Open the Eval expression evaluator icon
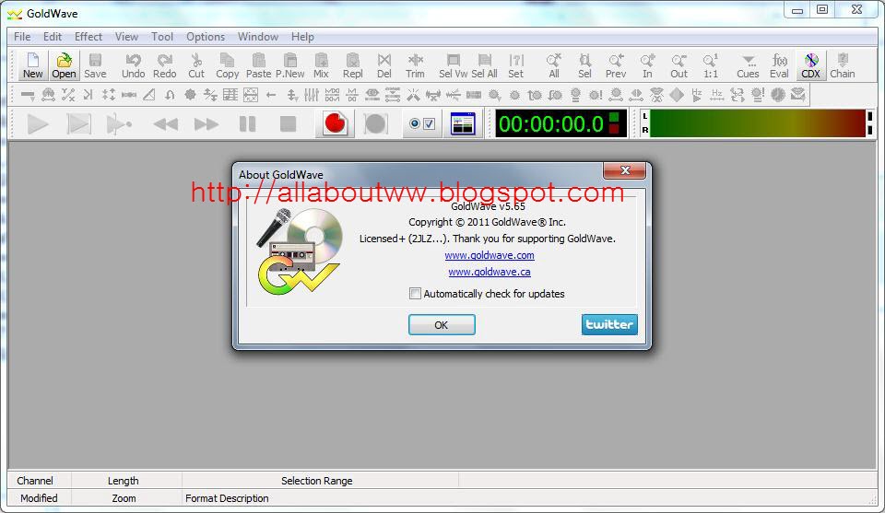Image resolution: width=885 pixels, height=513 pixels. (780, 65)
